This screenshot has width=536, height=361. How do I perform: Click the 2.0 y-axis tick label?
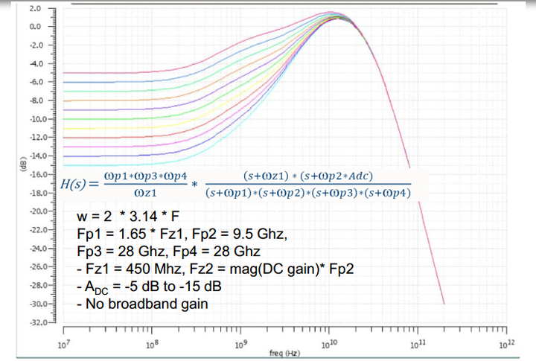35,8
